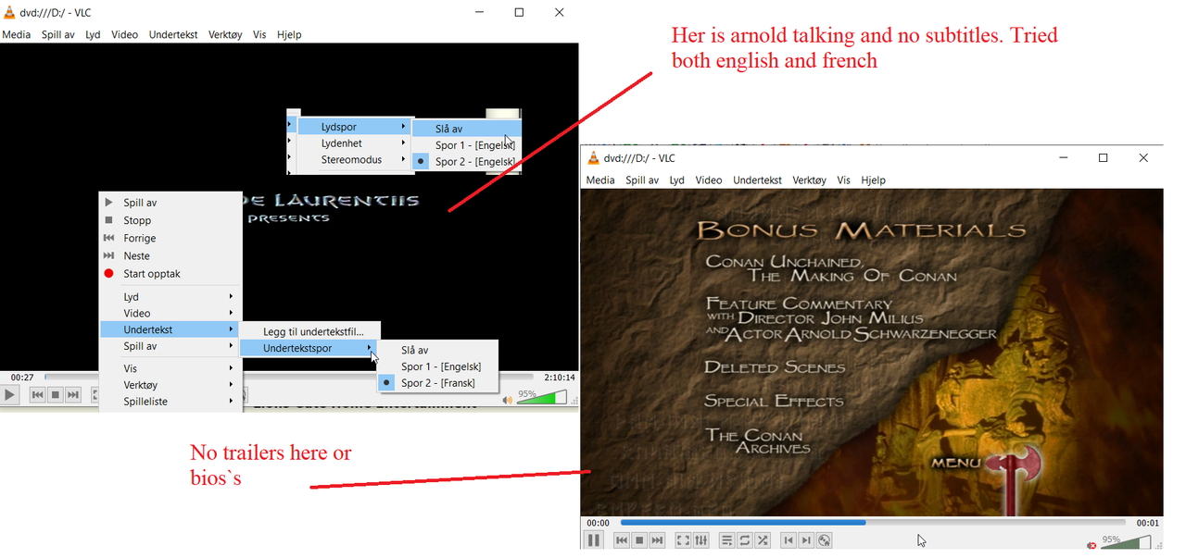The height and width of the screenshot is (558, 1186).
Task: Go to previous DVD chapter in right window
Action: tap(789, 540)
